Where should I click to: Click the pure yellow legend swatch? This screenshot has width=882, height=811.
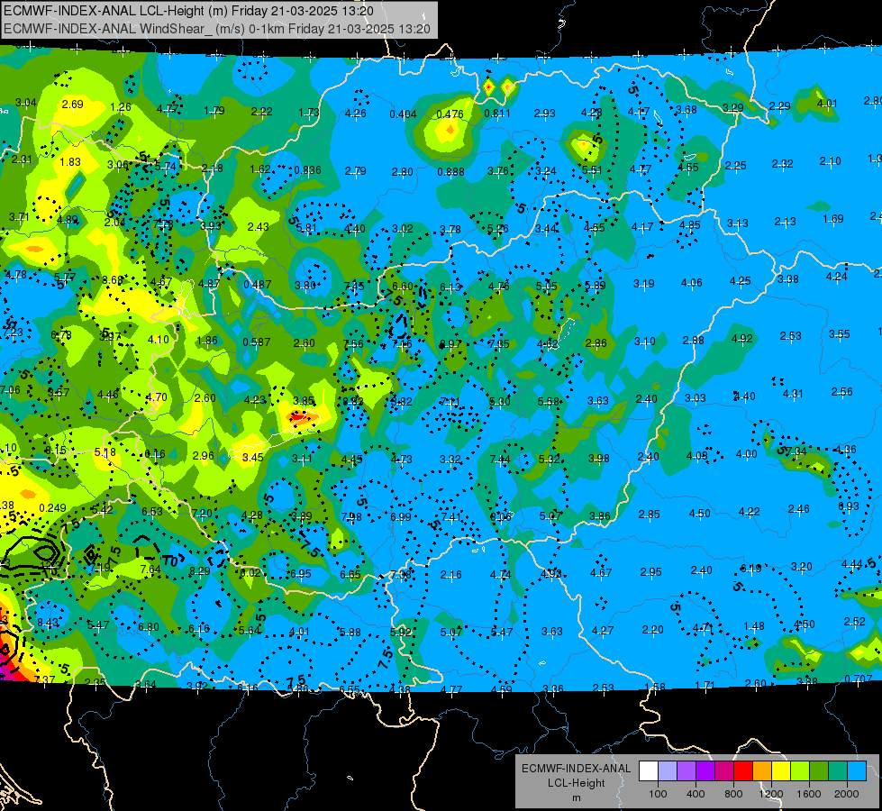(x=781, y=771)
